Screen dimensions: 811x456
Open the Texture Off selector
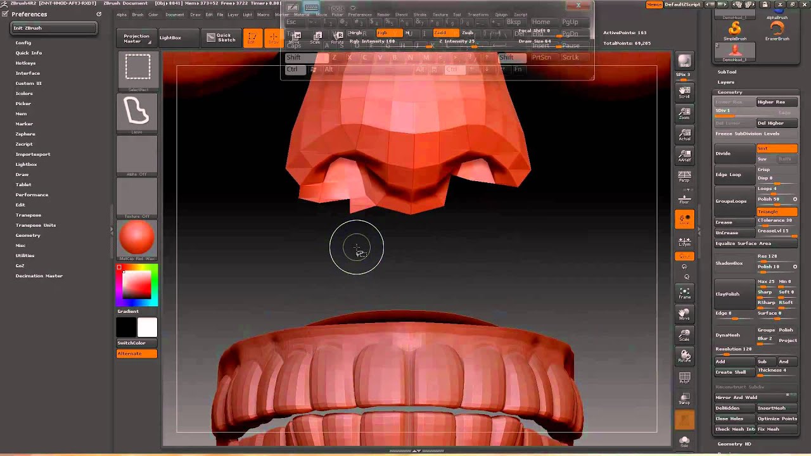[137, 198]
